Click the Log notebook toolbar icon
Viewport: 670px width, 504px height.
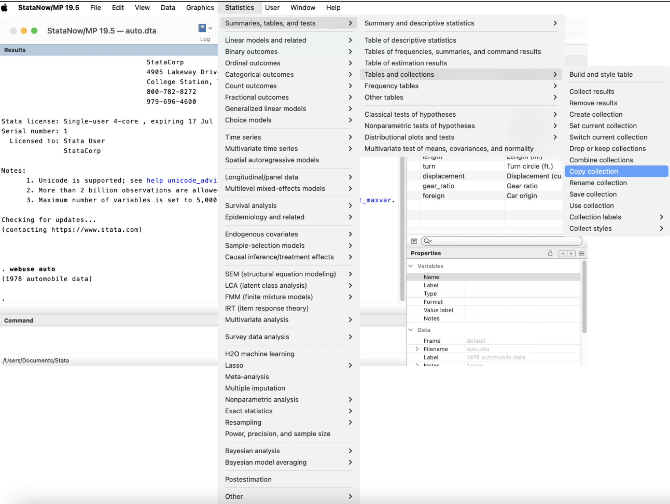[202, 28]
